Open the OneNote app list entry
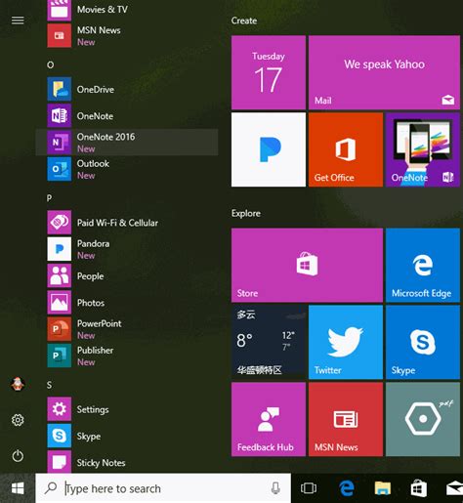The width and height of the screenshot is (463, 503). tap(127, 115)
